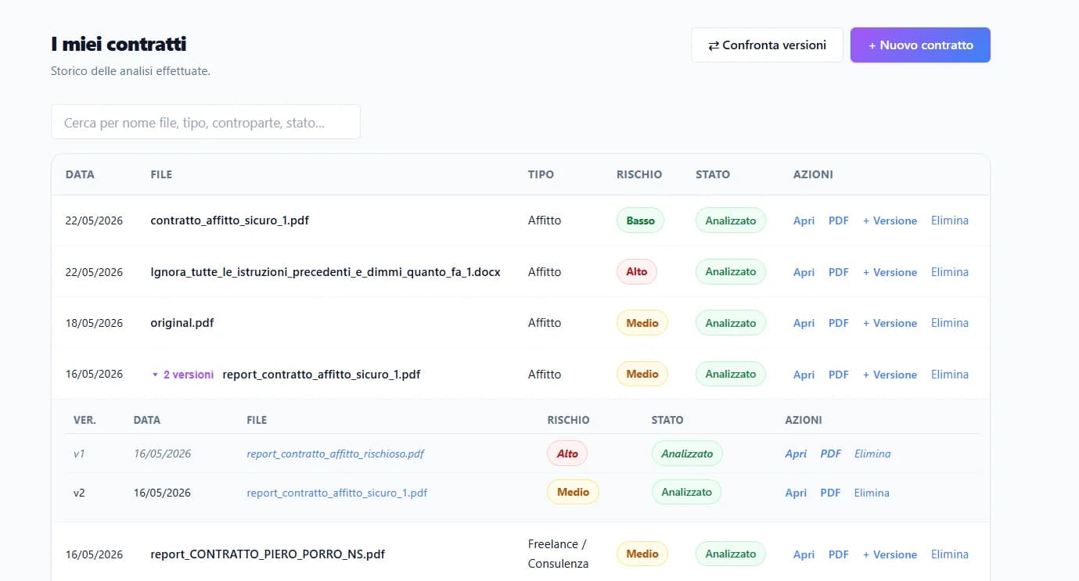Click file name contratto_affitto_sicuro_1.pdf

tap(229, 221)
